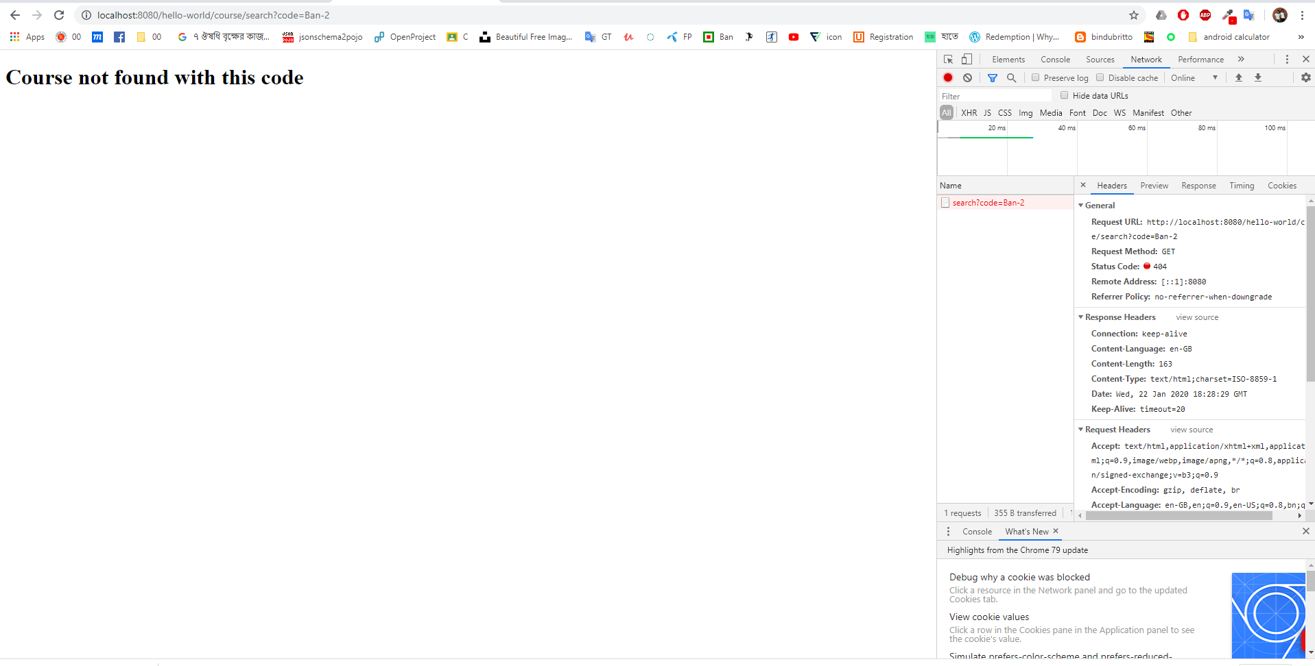This screenshot has width=1315, height=666.
Task: Enable the Preserve log option
Action: pyautogui.click(x=1036, y=77)
